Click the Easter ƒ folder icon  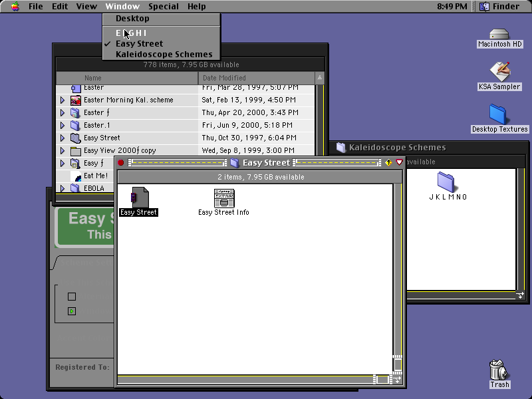(x=75, y=112)
